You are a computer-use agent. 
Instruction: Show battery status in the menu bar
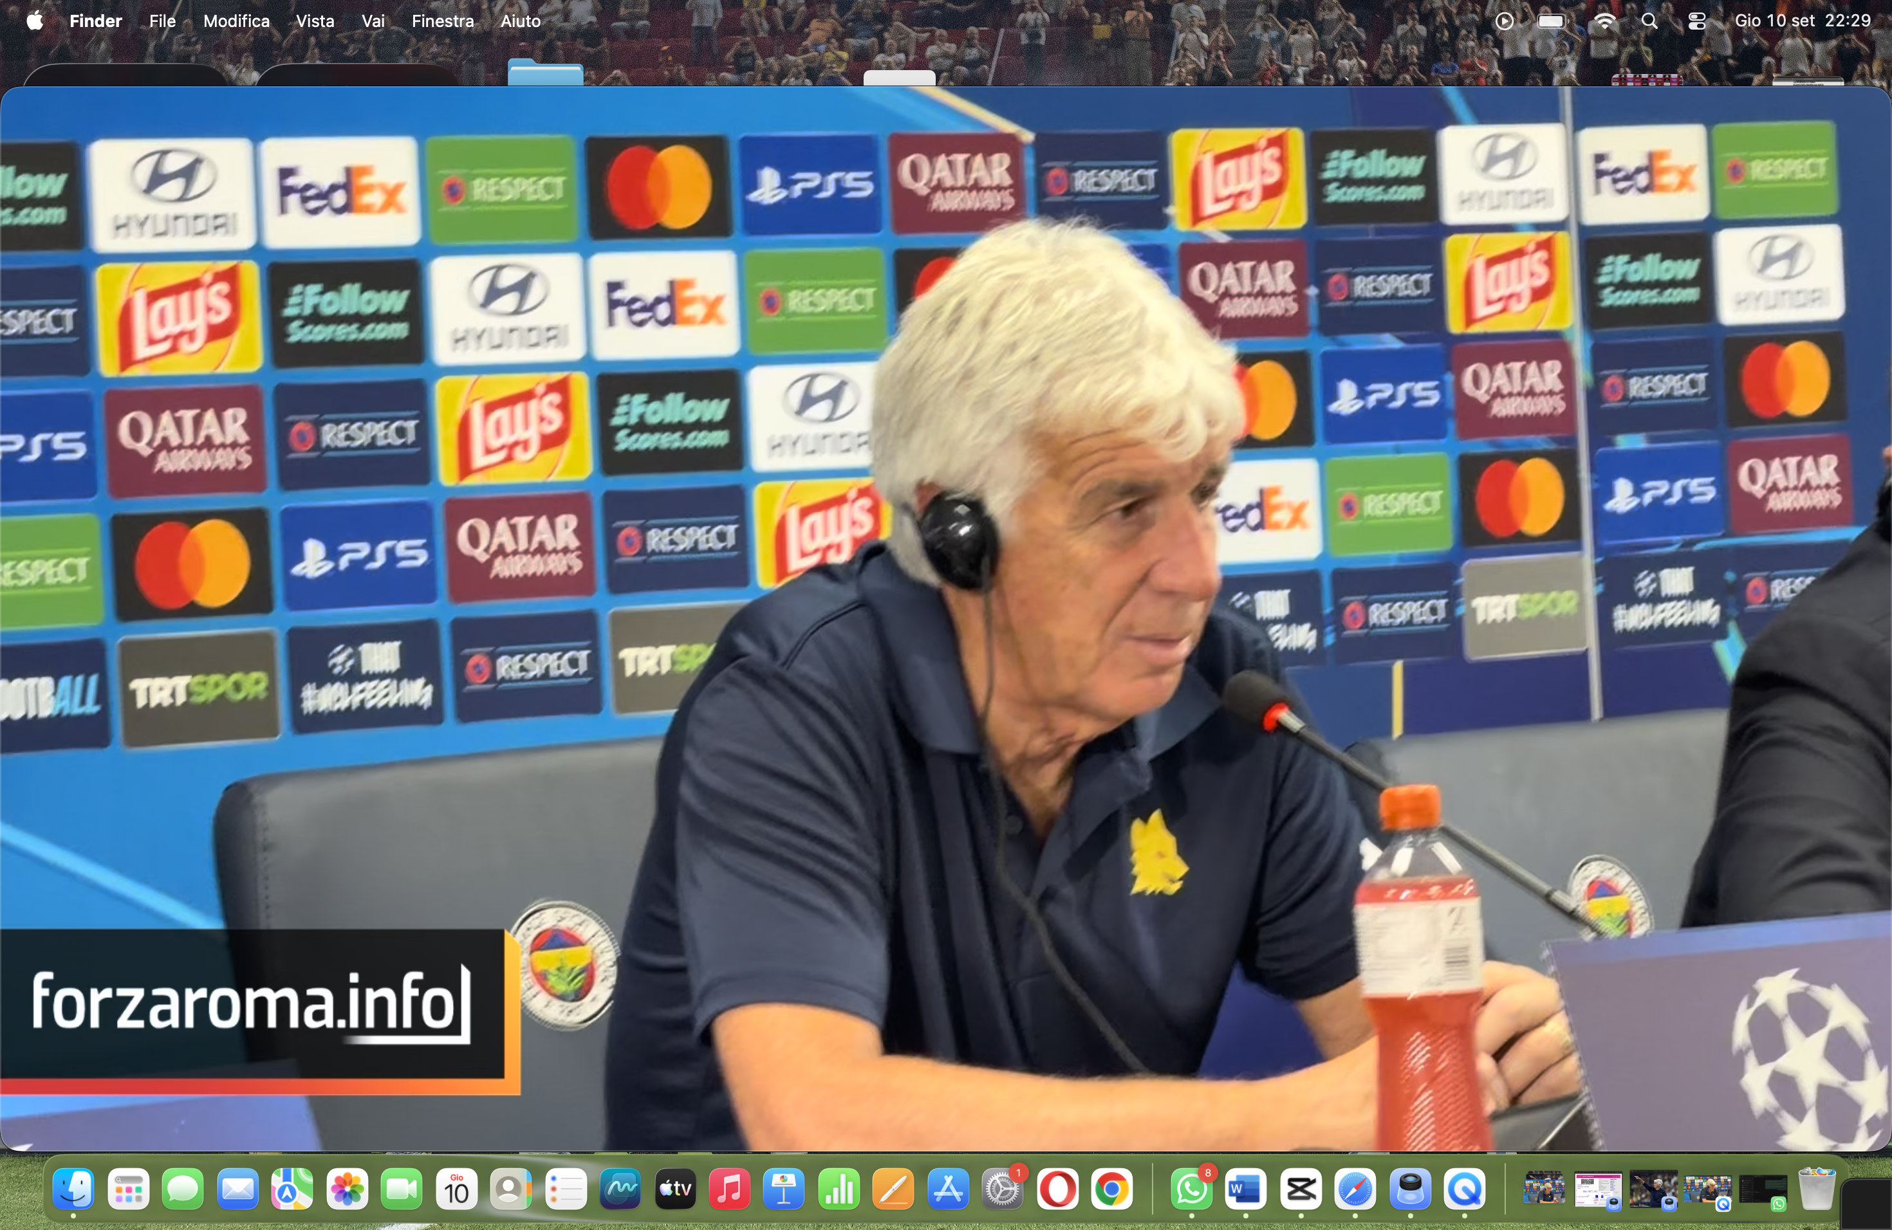(1551, 21)
